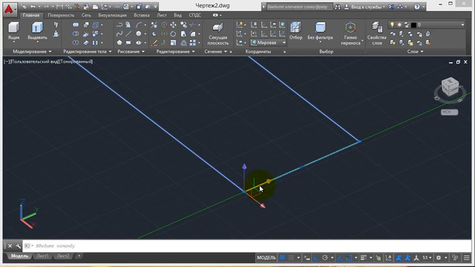Viewport: 475px width, 267px height.
Task: Toggle ortho mode in status bar
Action: [316, 257]
